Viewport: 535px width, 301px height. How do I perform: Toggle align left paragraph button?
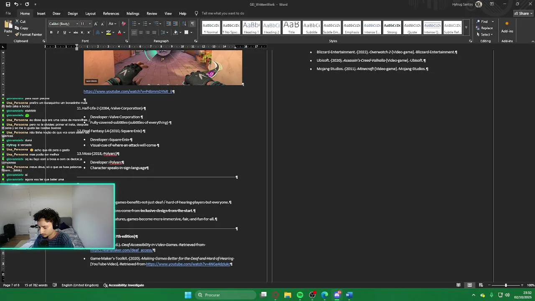tap(134, 33)
